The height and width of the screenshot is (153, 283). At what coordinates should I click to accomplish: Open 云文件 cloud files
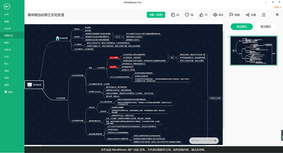pyautogui.click(x=8, y=28)
